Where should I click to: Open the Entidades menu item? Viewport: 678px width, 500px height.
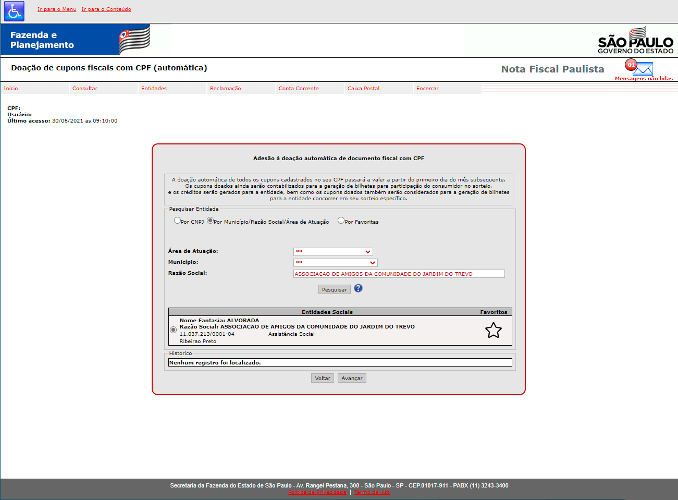pos(154,89)
